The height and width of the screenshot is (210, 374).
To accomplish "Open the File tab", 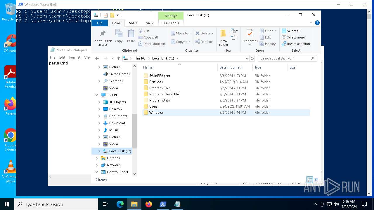I will coord(100,23).
